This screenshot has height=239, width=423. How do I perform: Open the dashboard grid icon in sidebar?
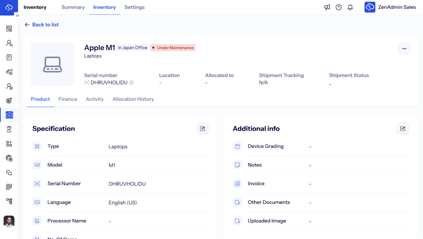9,29
